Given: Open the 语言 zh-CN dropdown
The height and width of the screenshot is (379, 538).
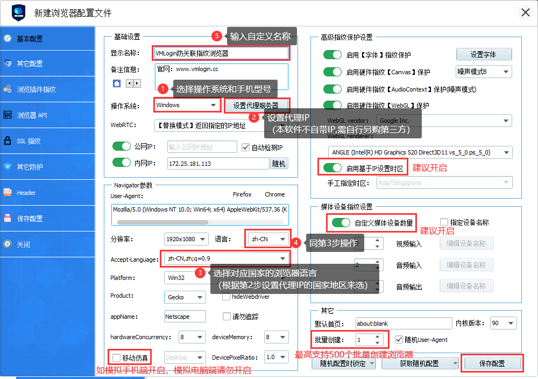Looking at the screenshot, I should click(x=268, y=239).
